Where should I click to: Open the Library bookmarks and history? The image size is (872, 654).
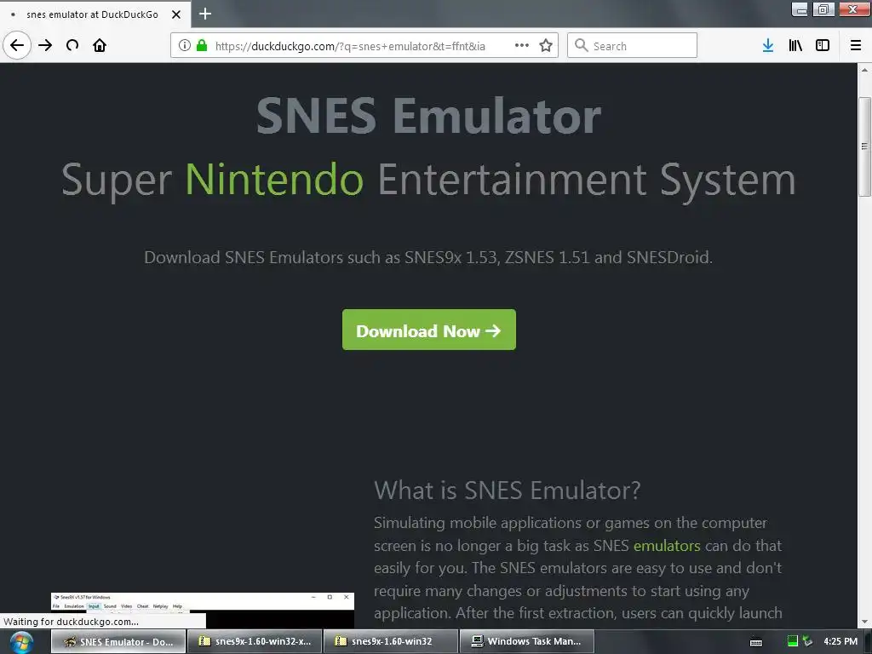(795, 45)
